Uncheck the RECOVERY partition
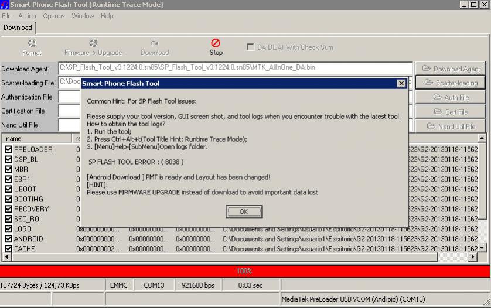Screen dimensions: 491x308 (x=8, y=209)
